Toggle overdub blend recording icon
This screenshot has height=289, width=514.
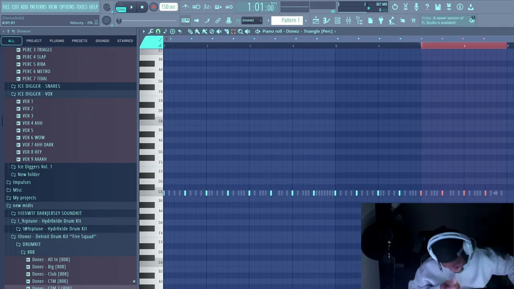[218, 7]
